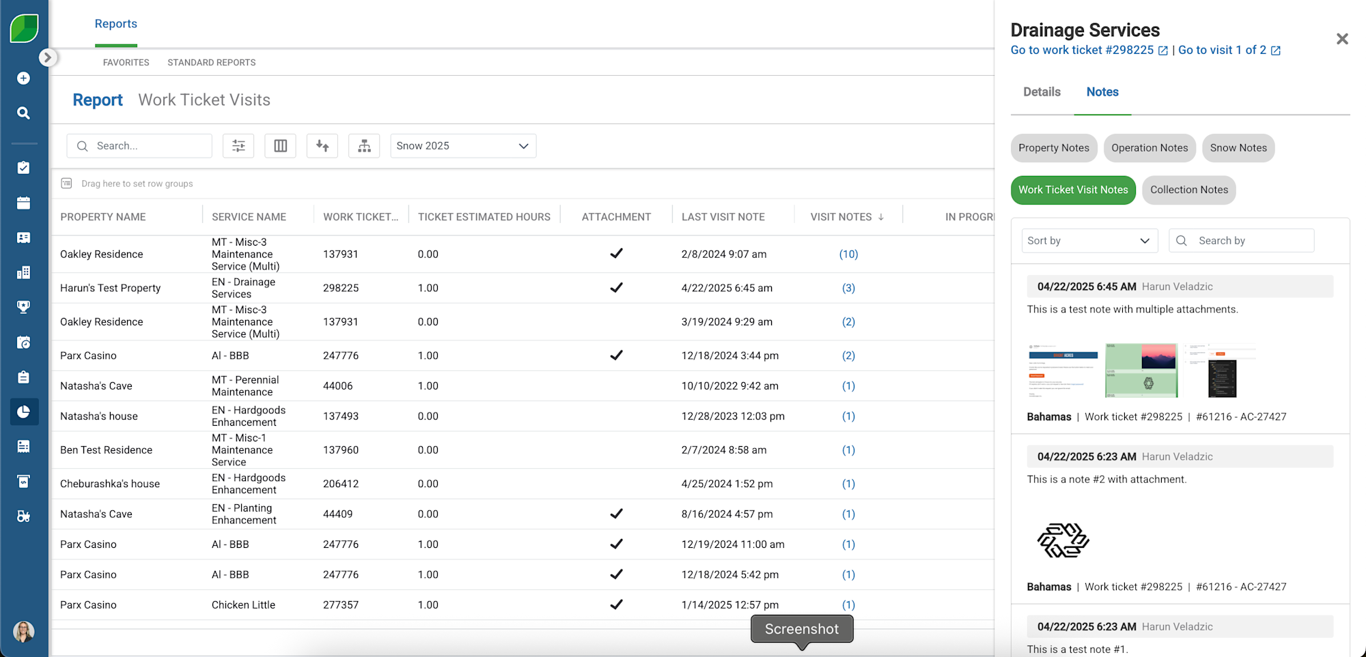
Task: Open the Sort by dropdown in Notes
Action: pyautogui.click(x=1090, y=241)
